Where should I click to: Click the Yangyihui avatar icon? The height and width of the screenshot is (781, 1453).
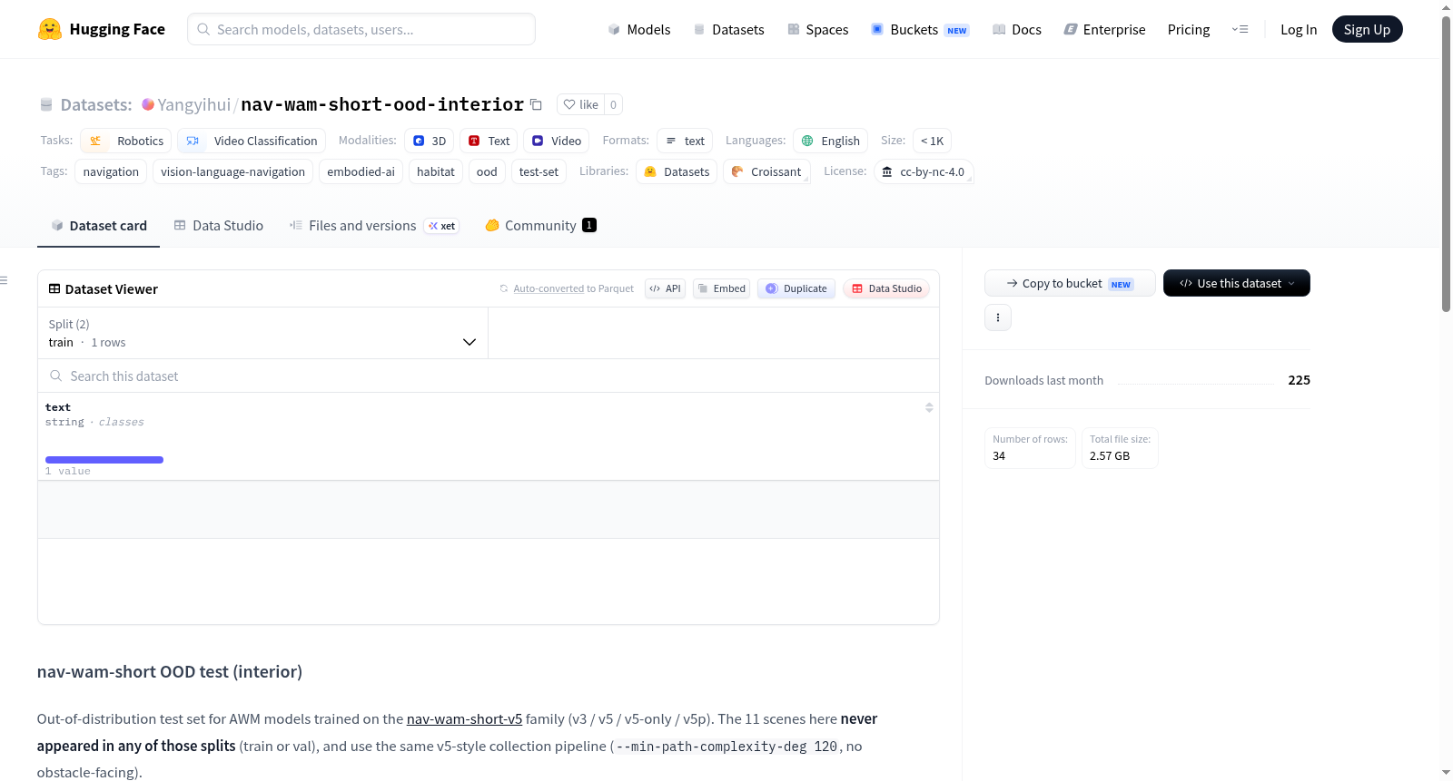click(148, 104)
